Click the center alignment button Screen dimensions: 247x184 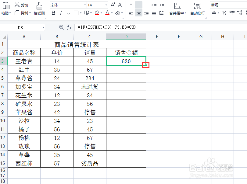point(139,13)
